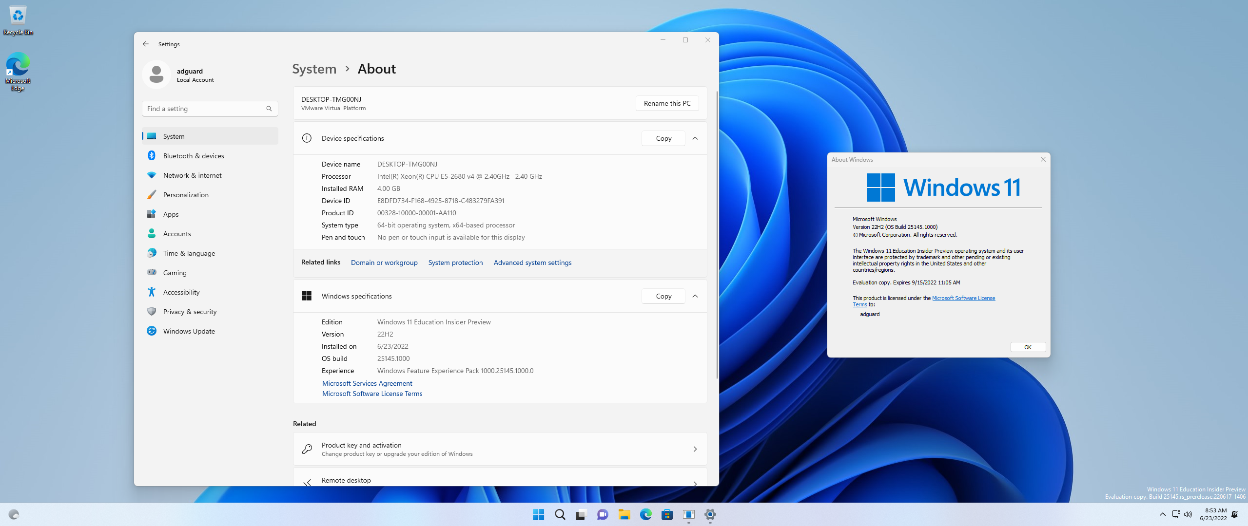The width and height of the screenshot is (1248, 526).
Task: Open File Explorer from the taskbar
Action: click(x=624, y=514)
